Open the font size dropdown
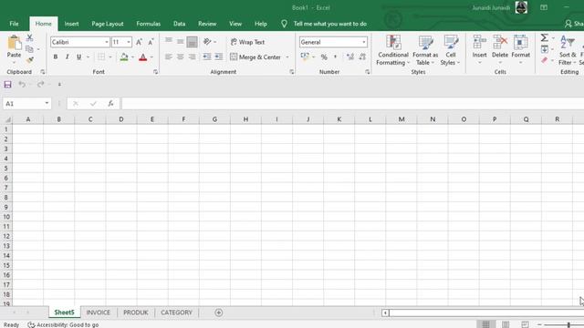 [129, 42]
